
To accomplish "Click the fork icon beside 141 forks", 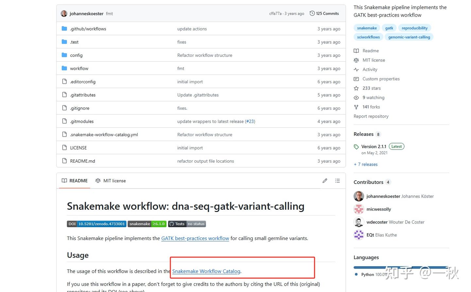I will point(356,107).
